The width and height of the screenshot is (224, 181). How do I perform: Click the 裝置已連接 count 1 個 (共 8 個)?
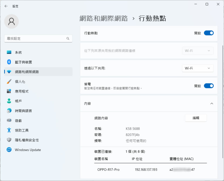tap(135, 151)
